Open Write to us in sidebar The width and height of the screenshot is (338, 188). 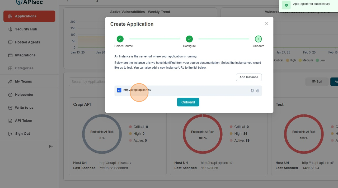point(24,108)
